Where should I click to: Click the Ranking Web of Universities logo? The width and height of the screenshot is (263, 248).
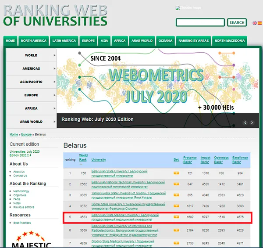click(55, 15)
